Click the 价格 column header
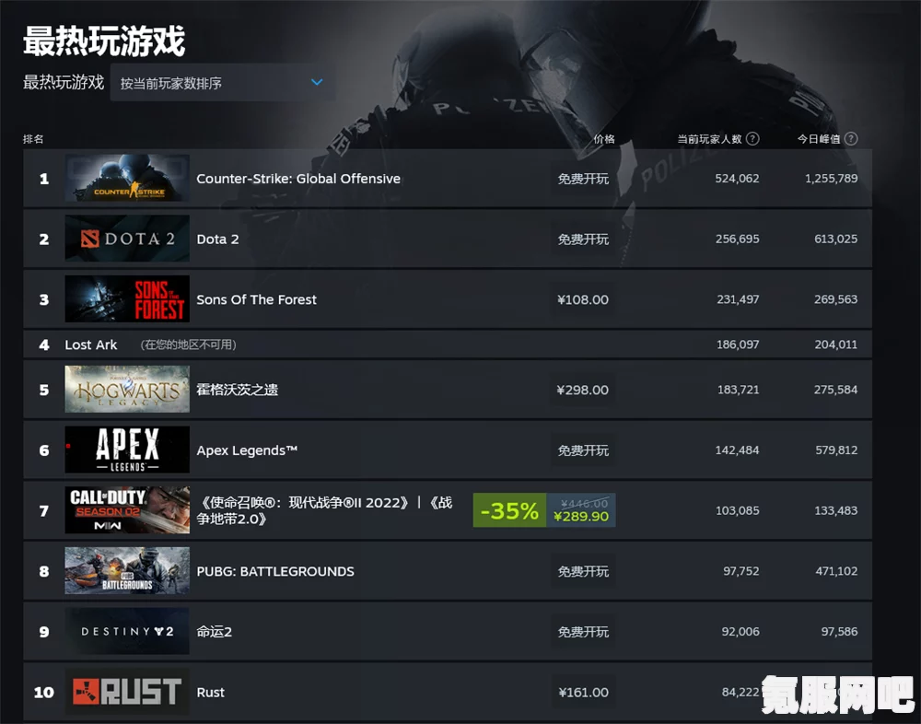 (604, 139)
